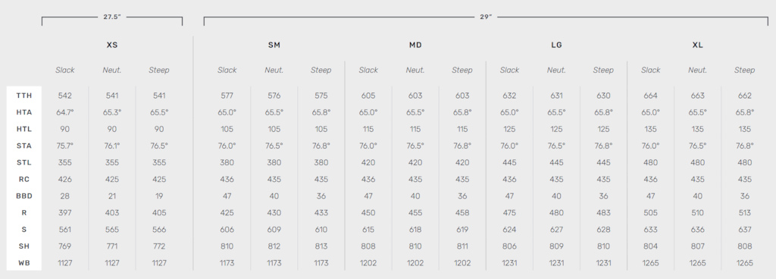This screenshot has height=279, width=776.
Task: Select the XL size header
Action: click(x=697, y=45)
